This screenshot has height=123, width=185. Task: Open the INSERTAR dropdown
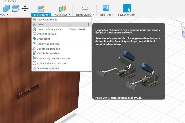pyautogui.click(x=106, y=15)
